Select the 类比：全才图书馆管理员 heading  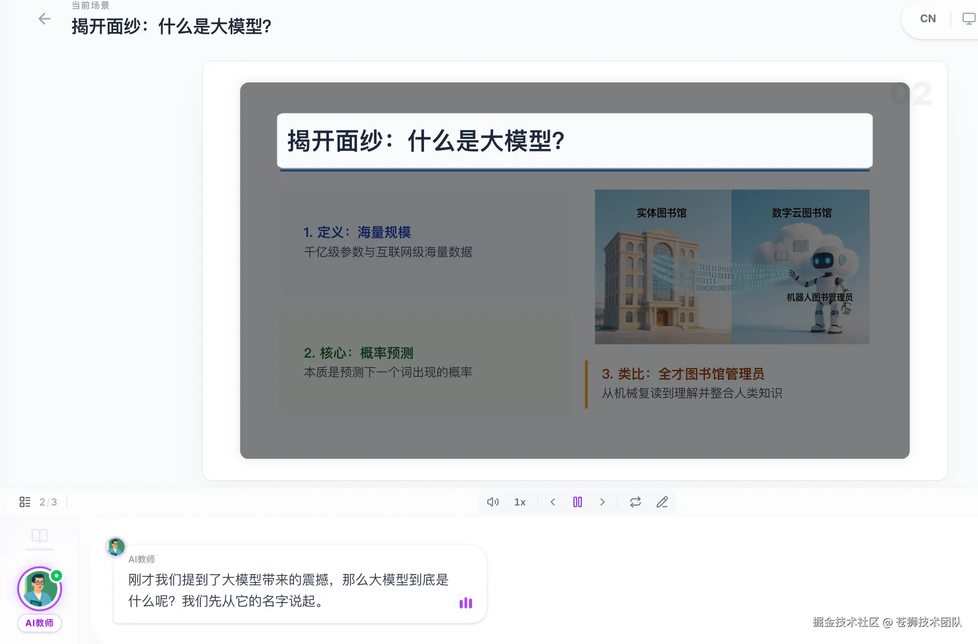[x=683, y=374]
